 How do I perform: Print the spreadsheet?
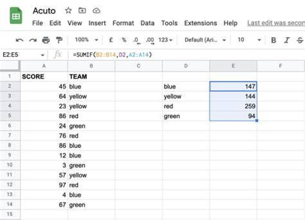[46, 40]
